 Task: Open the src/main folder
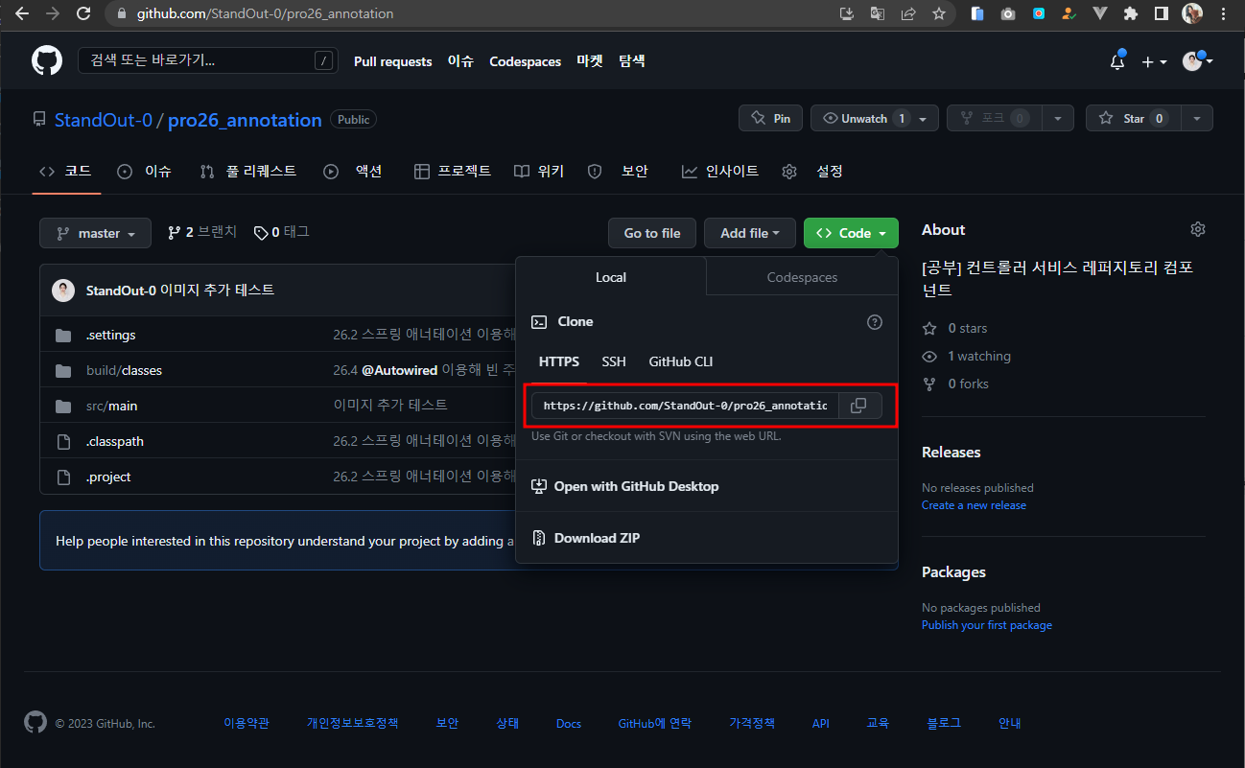pyautogui.click(x=111, y=406)
